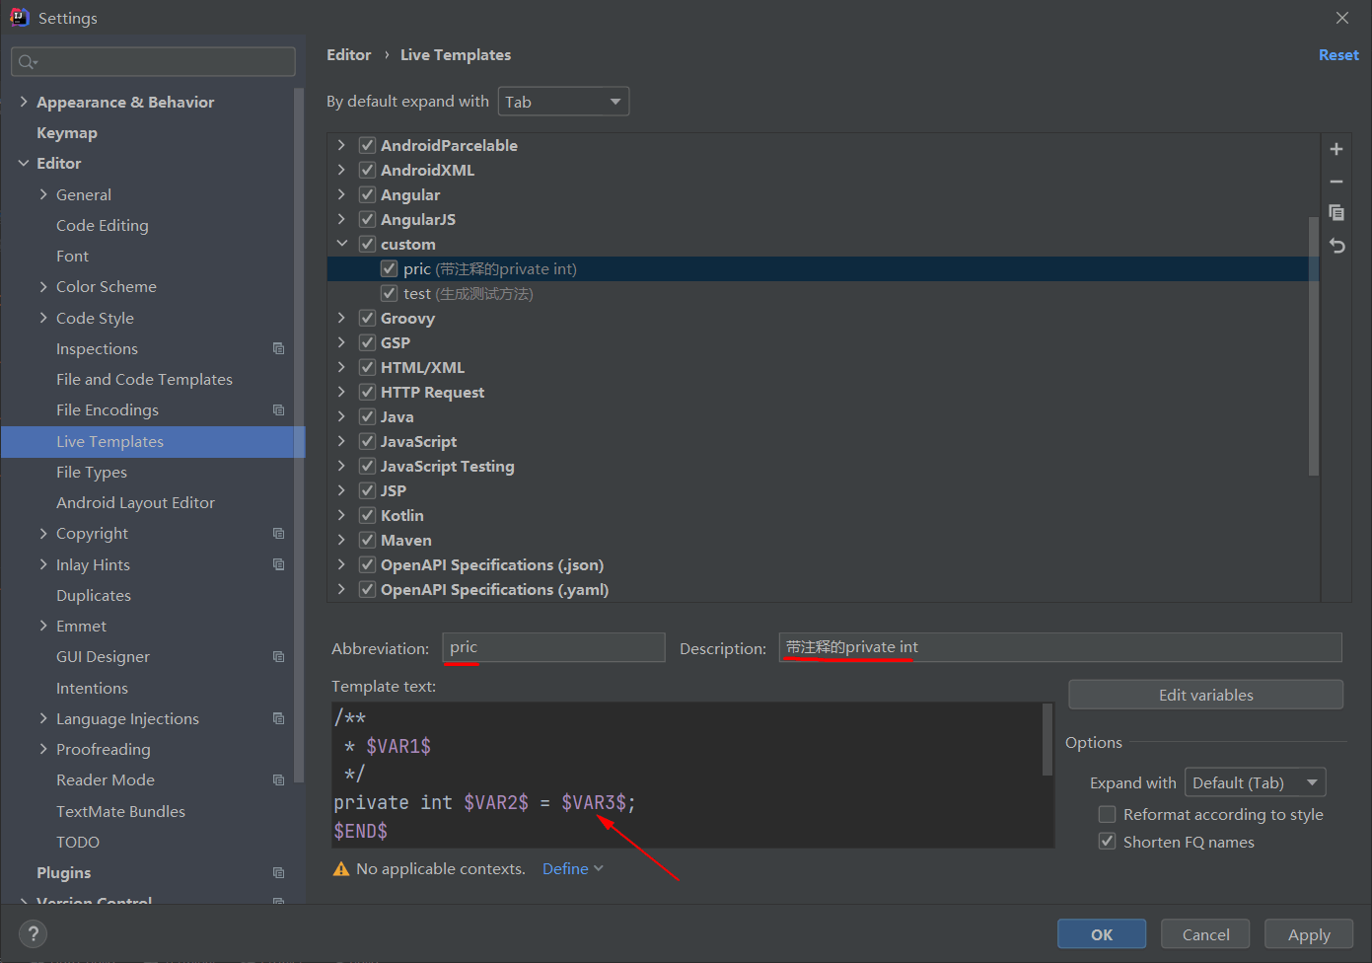Toggle the pric template checkbox
The width and height of the screenshot is (1372, 963).
(x=390, y=268)
